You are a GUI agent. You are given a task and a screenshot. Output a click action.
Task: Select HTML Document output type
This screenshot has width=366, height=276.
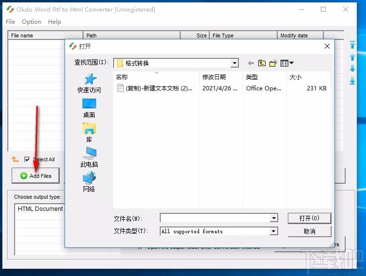click(40, 208)
